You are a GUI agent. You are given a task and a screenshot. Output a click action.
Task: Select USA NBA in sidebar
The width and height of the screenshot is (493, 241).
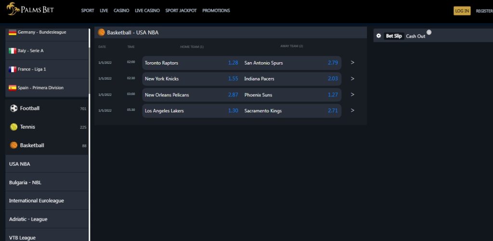click(47, 164)
